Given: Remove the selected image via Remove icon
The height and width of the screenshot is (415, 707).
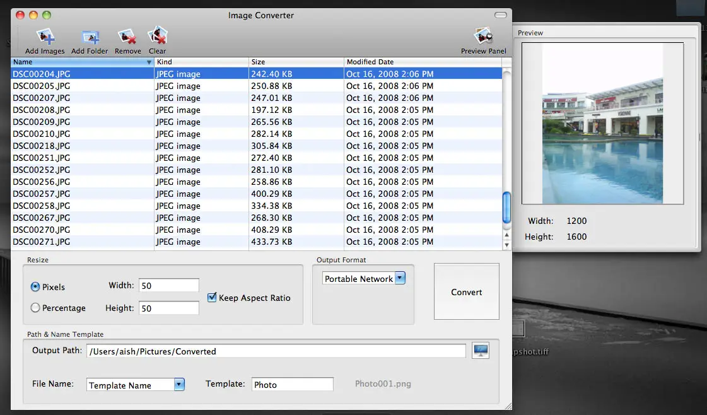Looking at the screenshot, I should [x=127, y=37].
